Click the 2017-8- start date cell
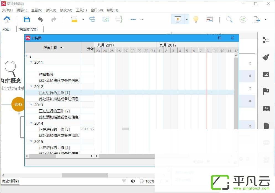This screenshot has width=275, height=193. click(x=87, y=129)
